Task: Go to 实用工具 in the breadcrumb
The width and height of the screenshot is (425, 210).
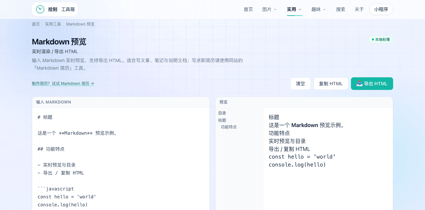Action: tap(53, 24)
